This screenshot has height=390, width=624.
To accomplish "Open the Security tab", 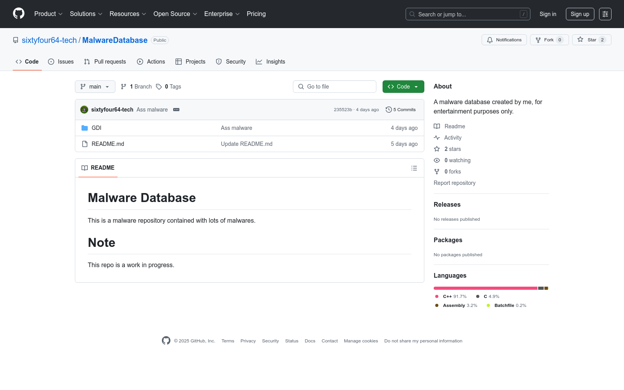I will [x=231, y=62].
